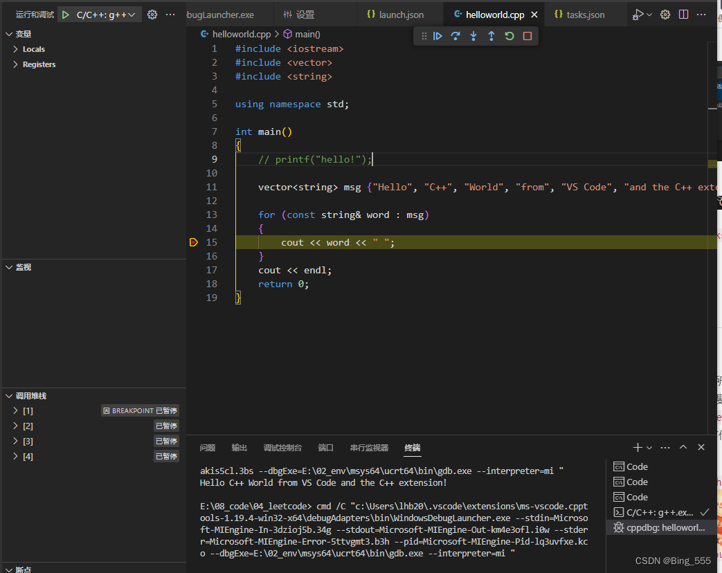Select the second Code terminal entry
The width and height of the screenshot is (722, 573).
[x=661, y=482]
